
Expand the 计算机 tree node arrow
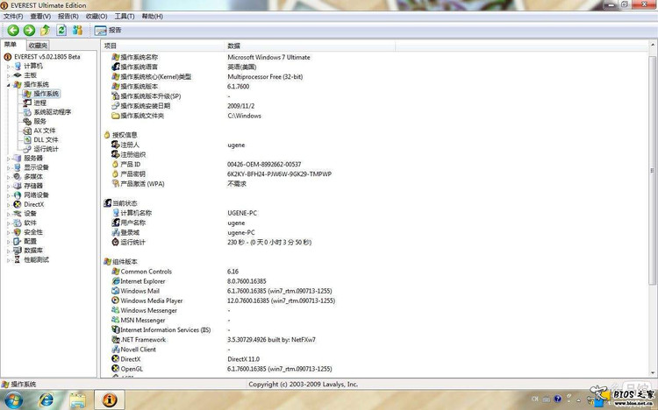click(8, 67)
